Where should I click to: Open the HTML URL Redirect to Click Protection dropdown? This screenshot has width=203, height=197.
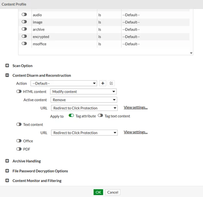pos(84,108)
